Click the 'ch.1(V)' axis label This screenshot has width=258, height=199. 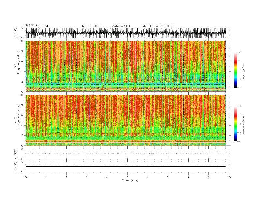click(16, 33)
